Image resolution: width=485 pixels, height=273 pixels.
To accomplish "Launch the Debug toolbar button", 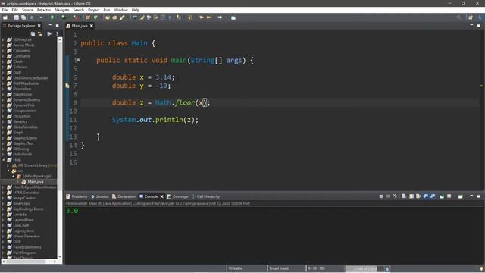I will (40, 17).
